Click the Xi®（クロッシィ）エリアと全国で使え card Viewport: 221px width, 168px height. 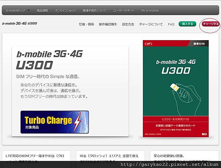110,156
